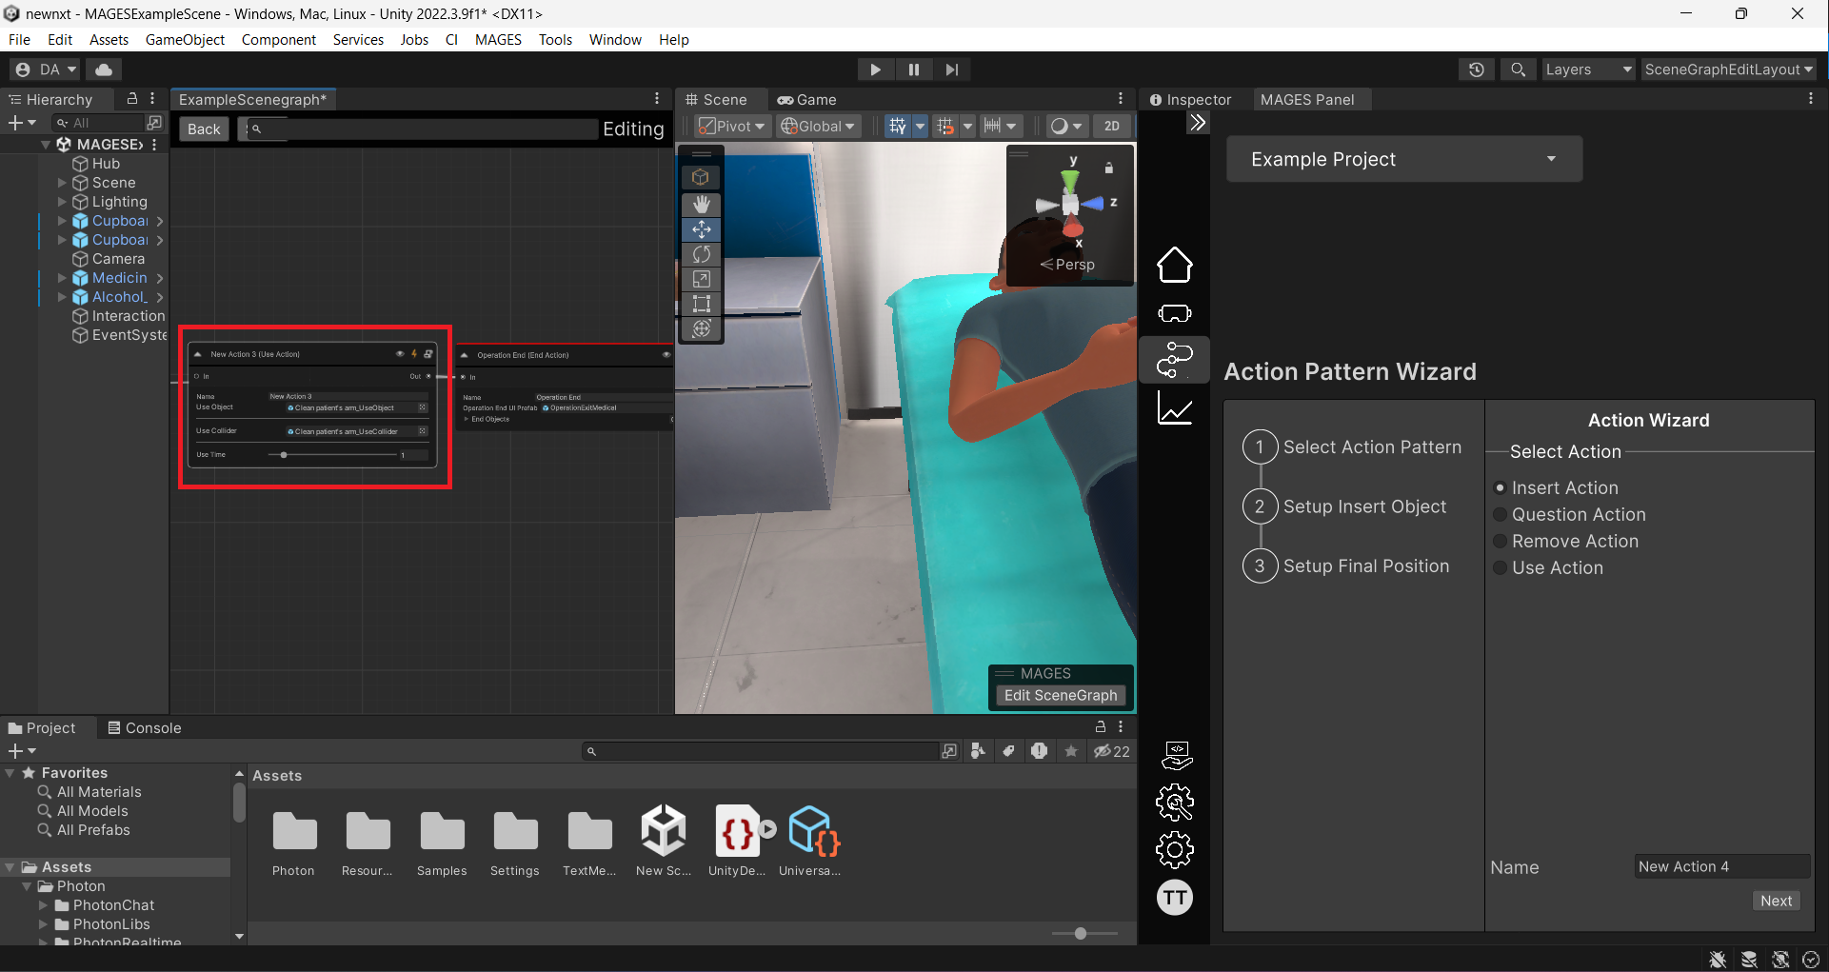Open the Unity cloud services icon

click(x=104, y=69)
